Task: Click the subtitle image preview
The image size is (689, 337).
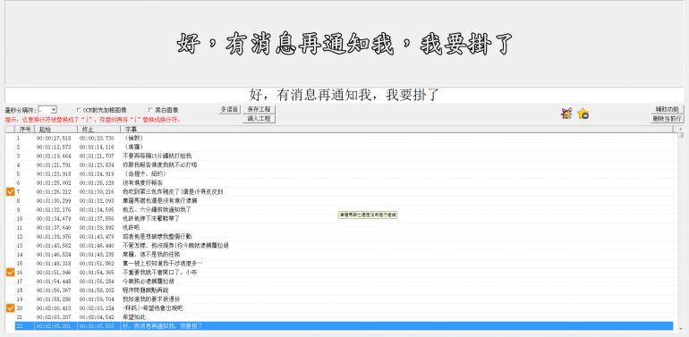Action: click(x=344, y=43)
